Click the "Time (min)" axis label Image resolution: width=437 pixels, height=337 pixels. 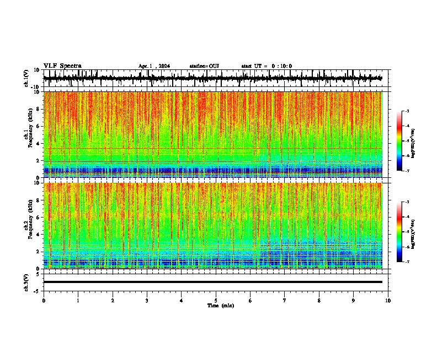click(x=221, y=306)
